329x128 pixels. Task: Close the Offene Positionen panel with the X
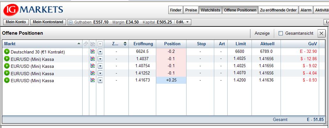(321, 33)
